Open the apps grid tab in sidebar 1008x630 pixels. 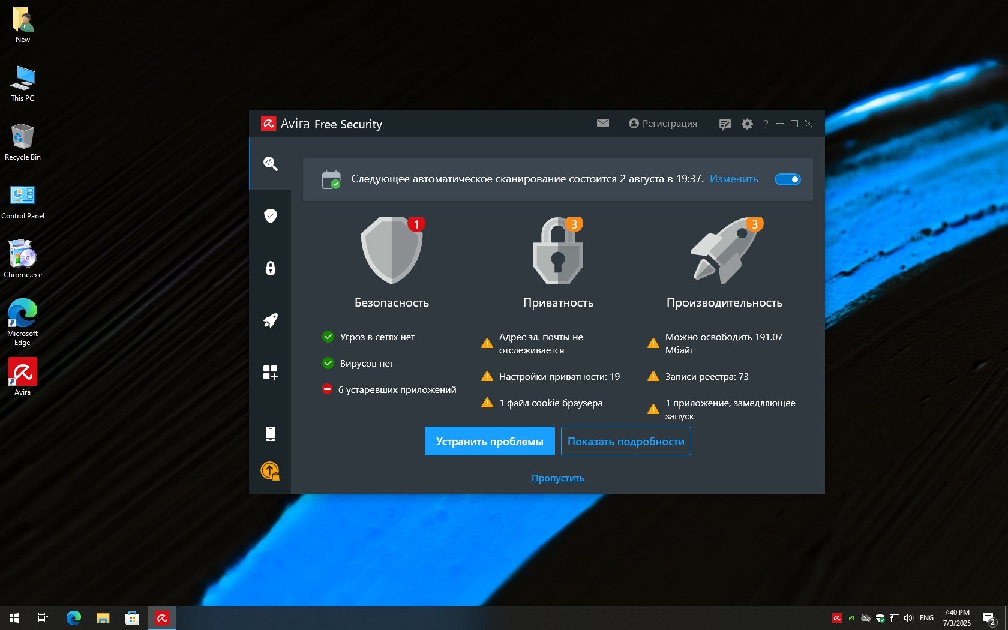271,373
